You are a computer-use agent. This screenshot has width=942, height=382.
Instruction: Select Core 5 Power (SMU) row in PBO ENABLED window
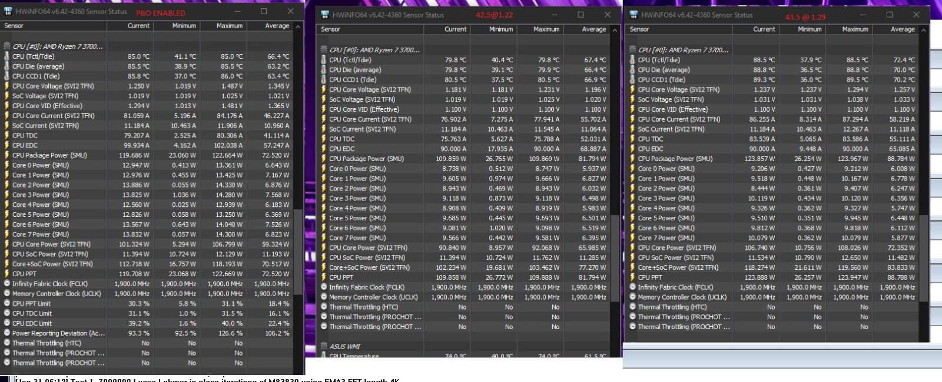tap(147, 215)
